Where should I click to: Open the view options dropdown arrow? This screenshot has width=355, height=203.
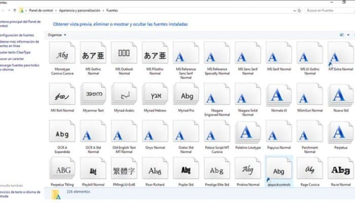(348, 35)
